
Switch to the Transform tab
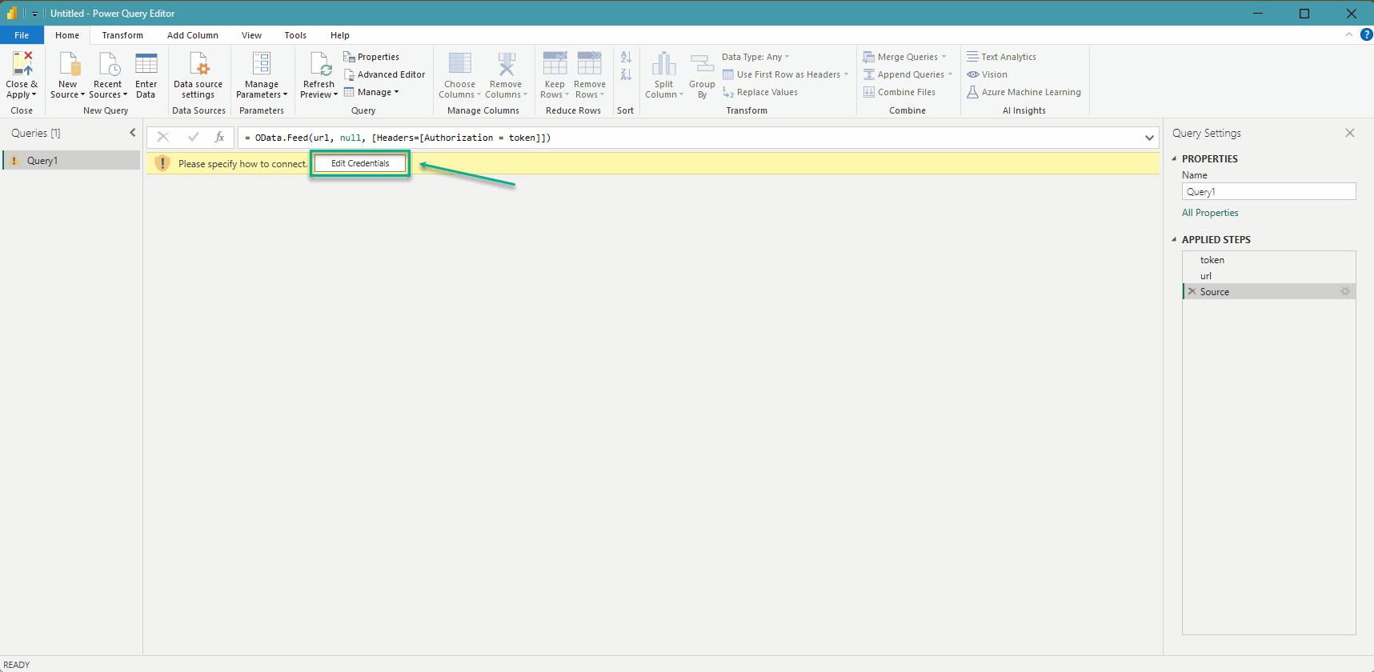(x=122, y=35)
